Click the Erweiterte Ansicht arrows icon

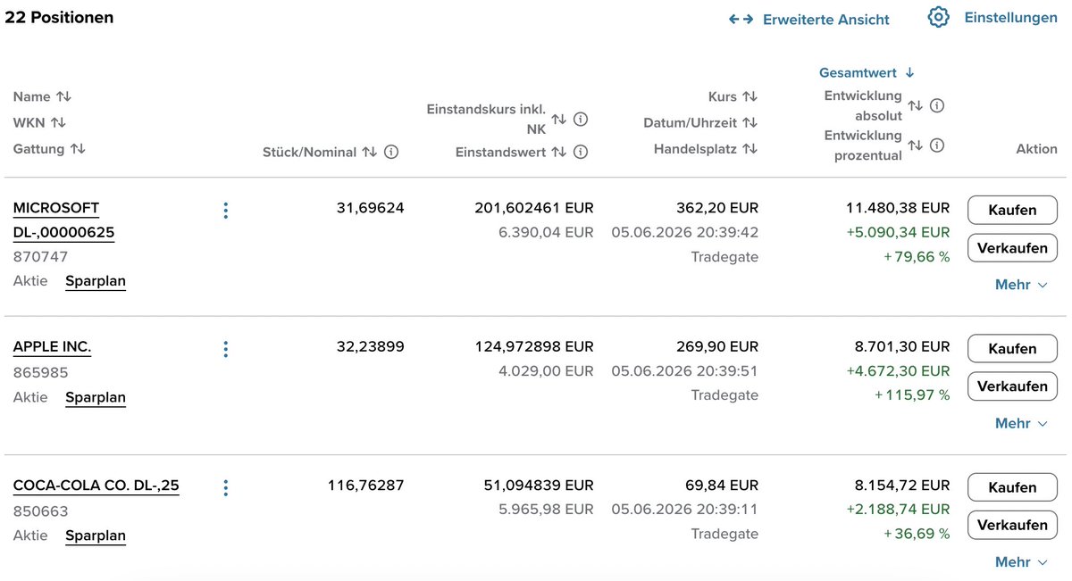741,19
